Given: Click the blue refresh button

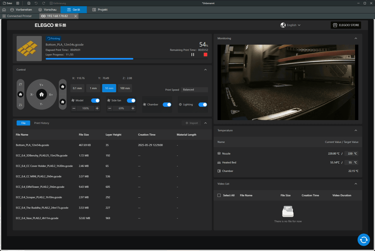Looking at the screenshot, I should 364,240.
